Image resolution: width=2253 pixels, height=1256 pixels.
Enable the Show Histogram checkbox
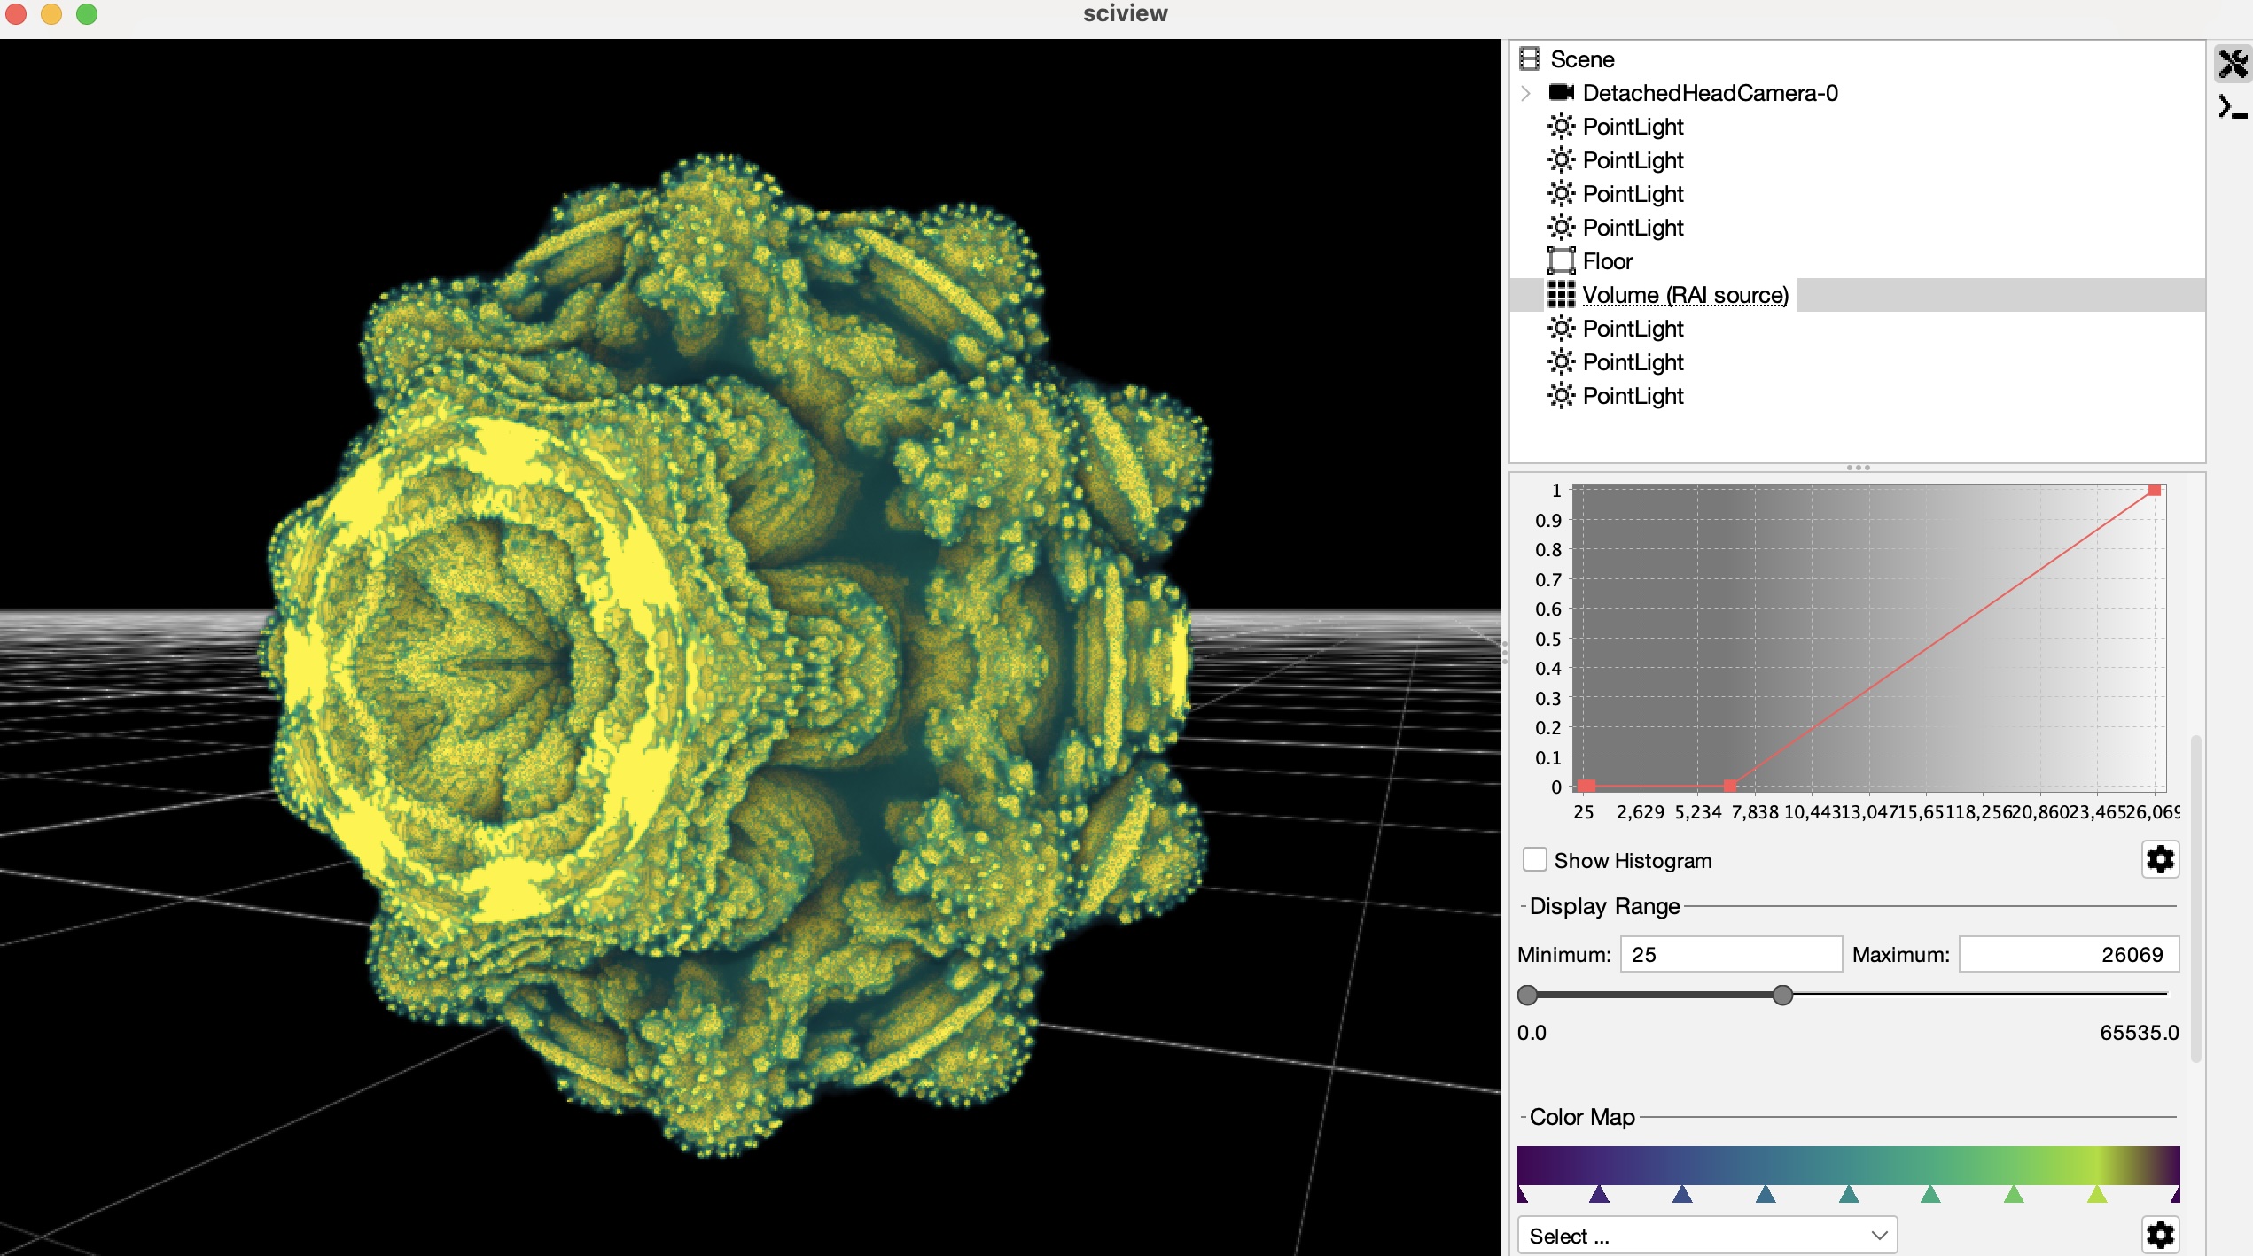tap(1534, 859)
